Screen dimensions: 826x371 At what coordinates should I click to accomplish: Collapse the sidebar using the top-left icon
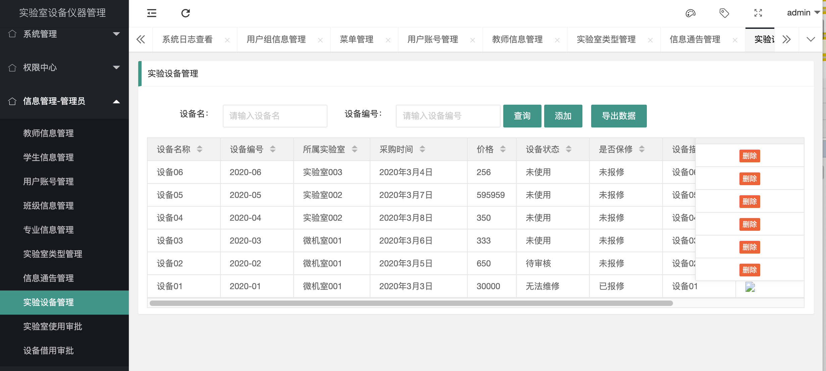(x=151, y=13)
